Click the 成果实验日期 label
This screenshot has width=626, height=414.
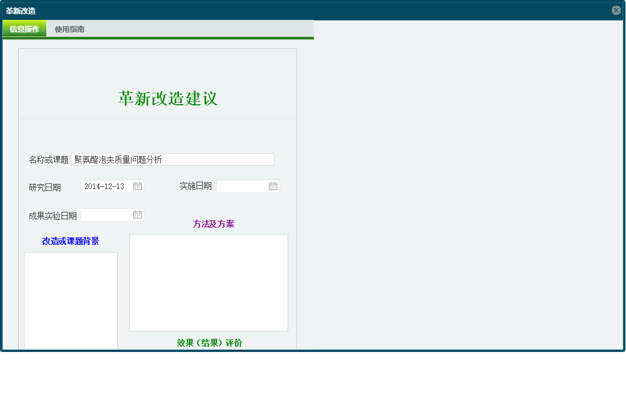tap(53, 214)
